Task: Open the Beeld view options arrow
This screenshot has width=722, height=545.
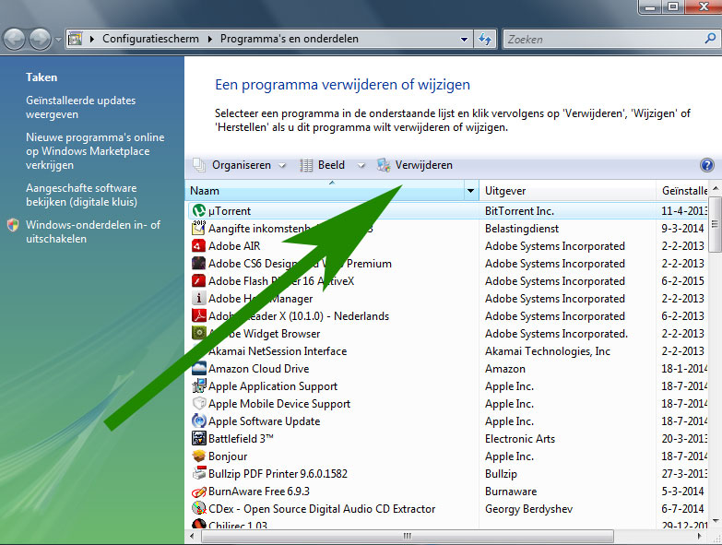Action: [361, 165]
